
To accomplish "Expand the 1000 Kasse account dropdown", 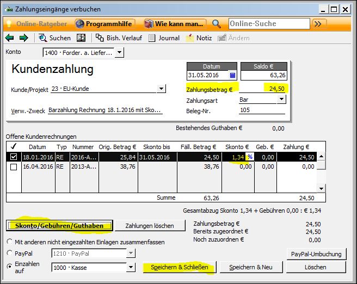I will click(x=131, y=267).
